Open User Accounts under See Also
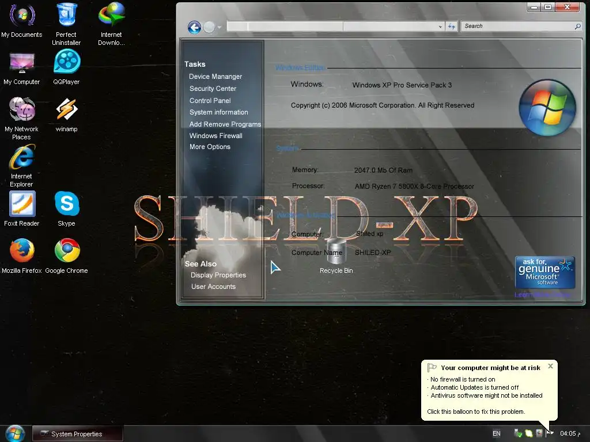Image resolution: width=590 pixels, height=442 pixels. click(x=213, y=287)
